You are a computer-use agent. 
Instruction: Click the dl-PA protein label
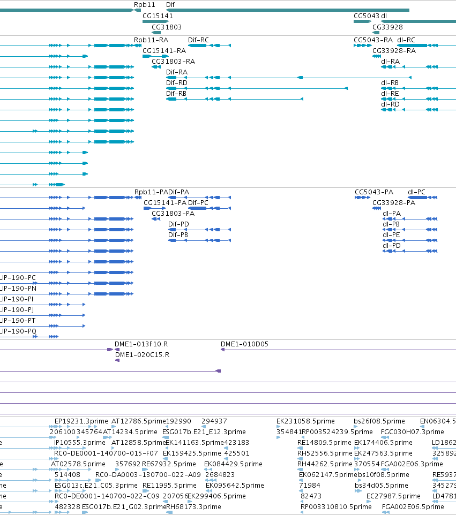click(x=392, y=214)
